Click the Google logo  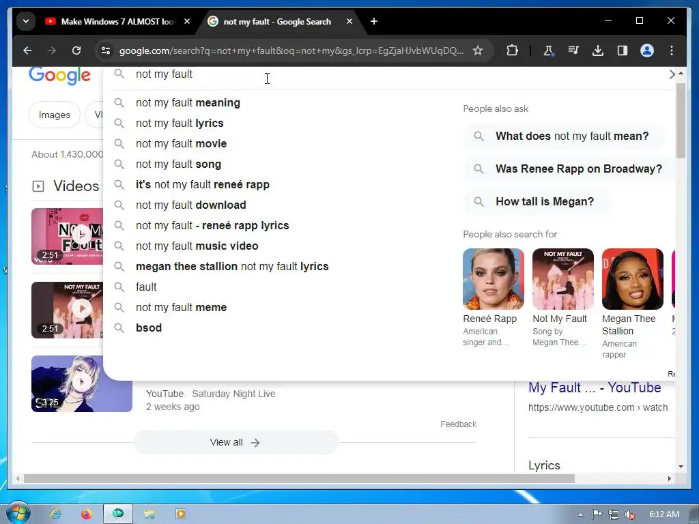[x=60, y=76]
